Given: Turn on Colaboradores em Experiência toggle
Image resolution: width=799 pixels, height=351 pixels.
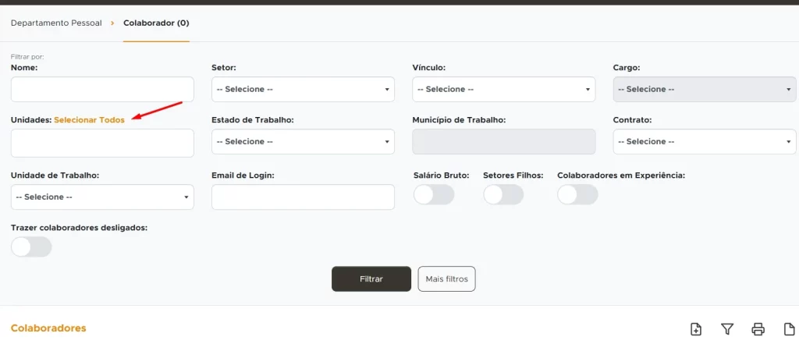Looking at the screenshot, I should (577, 195).
